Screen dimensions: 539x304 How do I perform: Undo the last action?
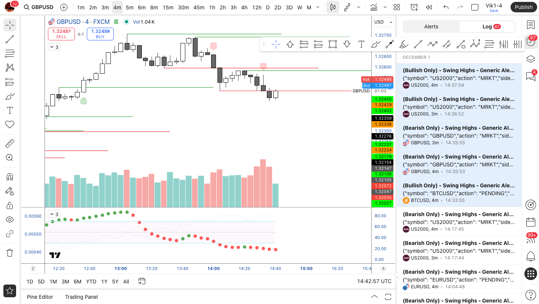tap(445, 7)
